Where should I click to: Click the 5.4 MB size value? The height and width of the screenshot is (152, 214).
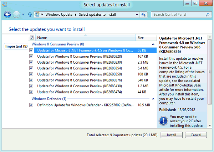point(143,68)
